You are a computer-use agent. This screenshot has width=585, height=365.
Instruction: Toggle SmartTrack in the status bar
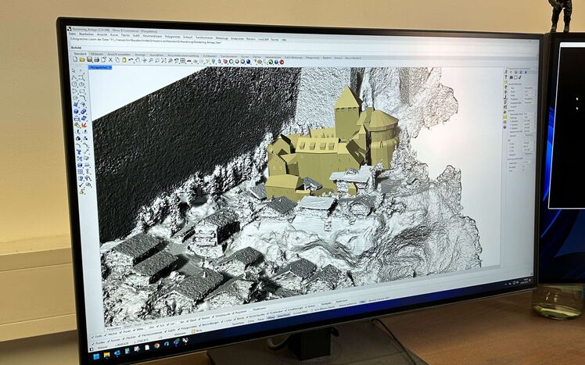(284, 315)
